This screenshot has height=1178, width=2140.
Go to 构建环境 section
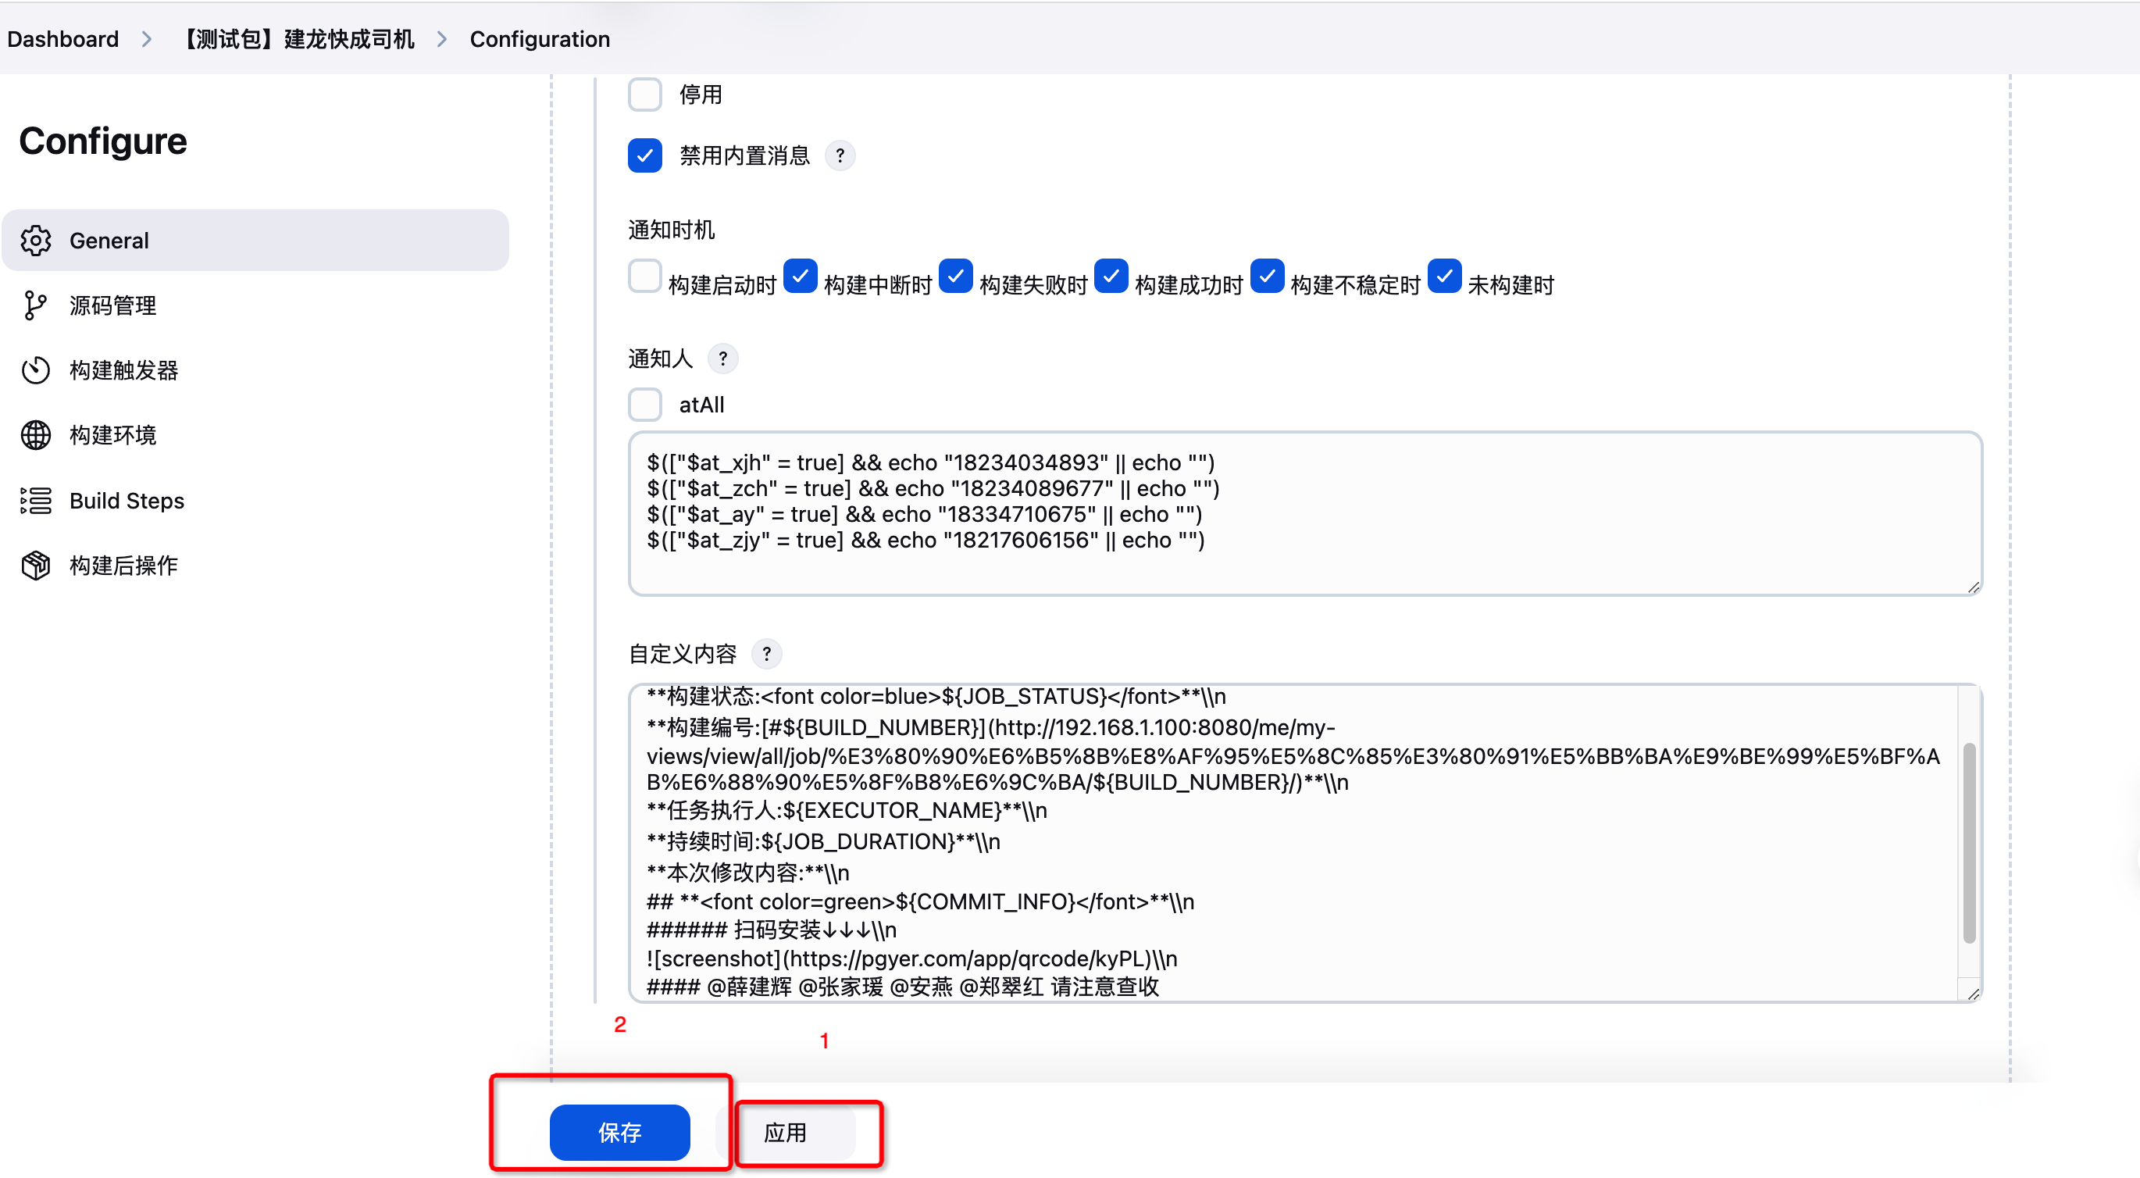[255, 435]
